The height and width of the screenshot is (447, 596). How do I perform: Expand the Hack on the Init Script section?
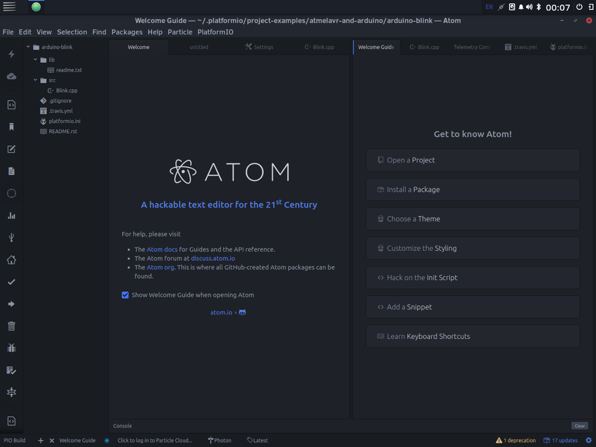click(x=473, y=278)
